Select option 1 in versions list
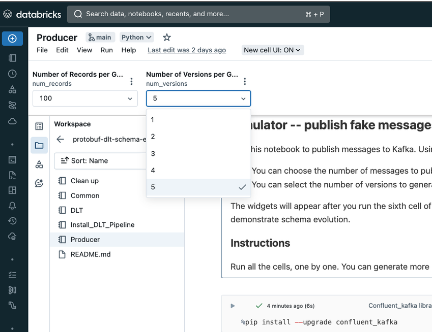This screenshot has height=332, width=432. pos(198,120)
